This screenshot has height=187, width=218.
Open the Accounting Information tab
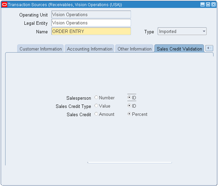[89, 49]
